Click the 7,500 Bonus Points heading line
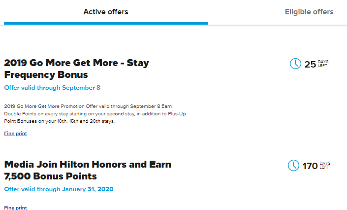347x210 pixels. pyautogui.click(x=51, y=176)
